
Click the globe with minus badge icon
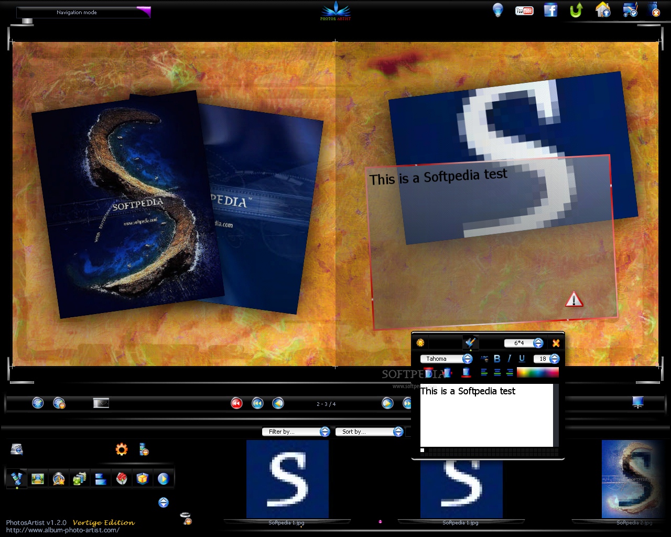tap(59, 403)
